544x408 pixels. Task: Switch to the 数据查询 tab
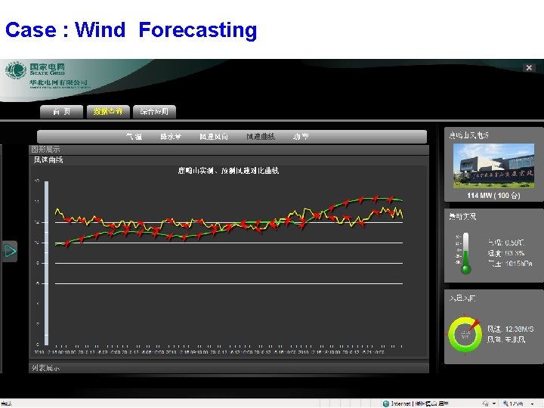(x=108, y=111)
